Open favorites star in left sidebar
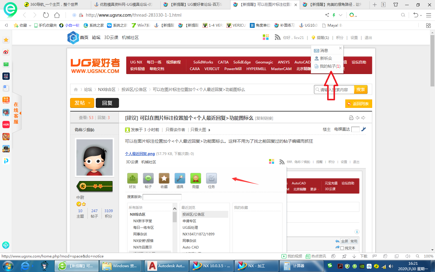The height and width of the screenshot is (272, 435). pos(6,40)
